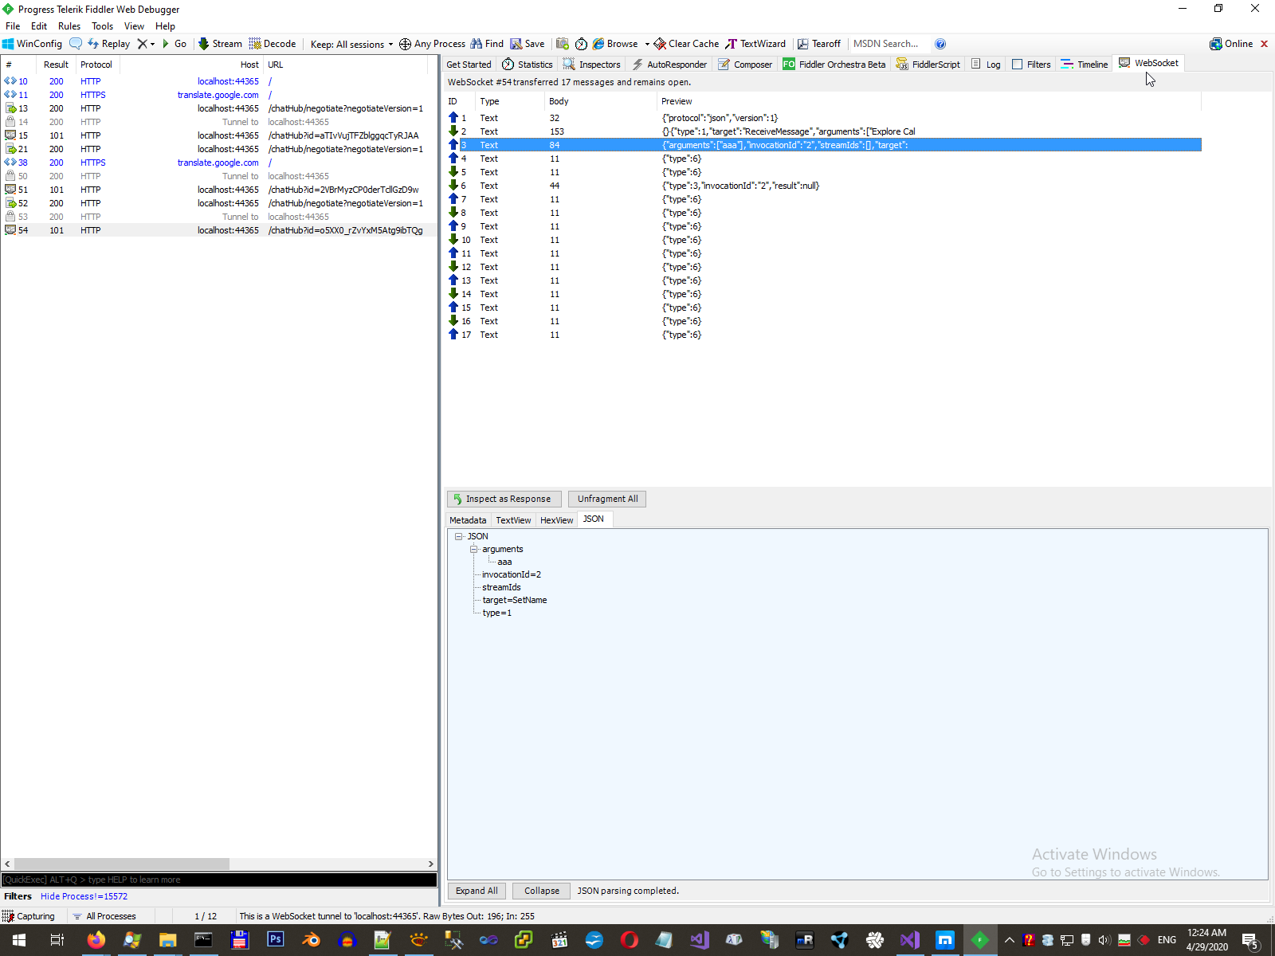Open Blender from the taskbar
This screenshot has height=956, width=1275.
[311, 940]
